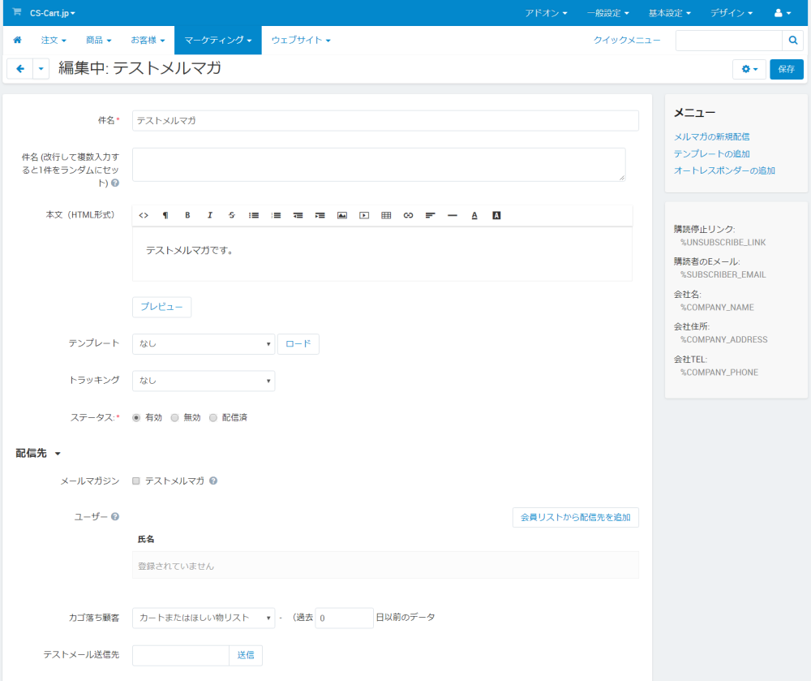Check the テストメルマガ mailing list checkbox
Screen dimensions: 811x681
[136, 481]
